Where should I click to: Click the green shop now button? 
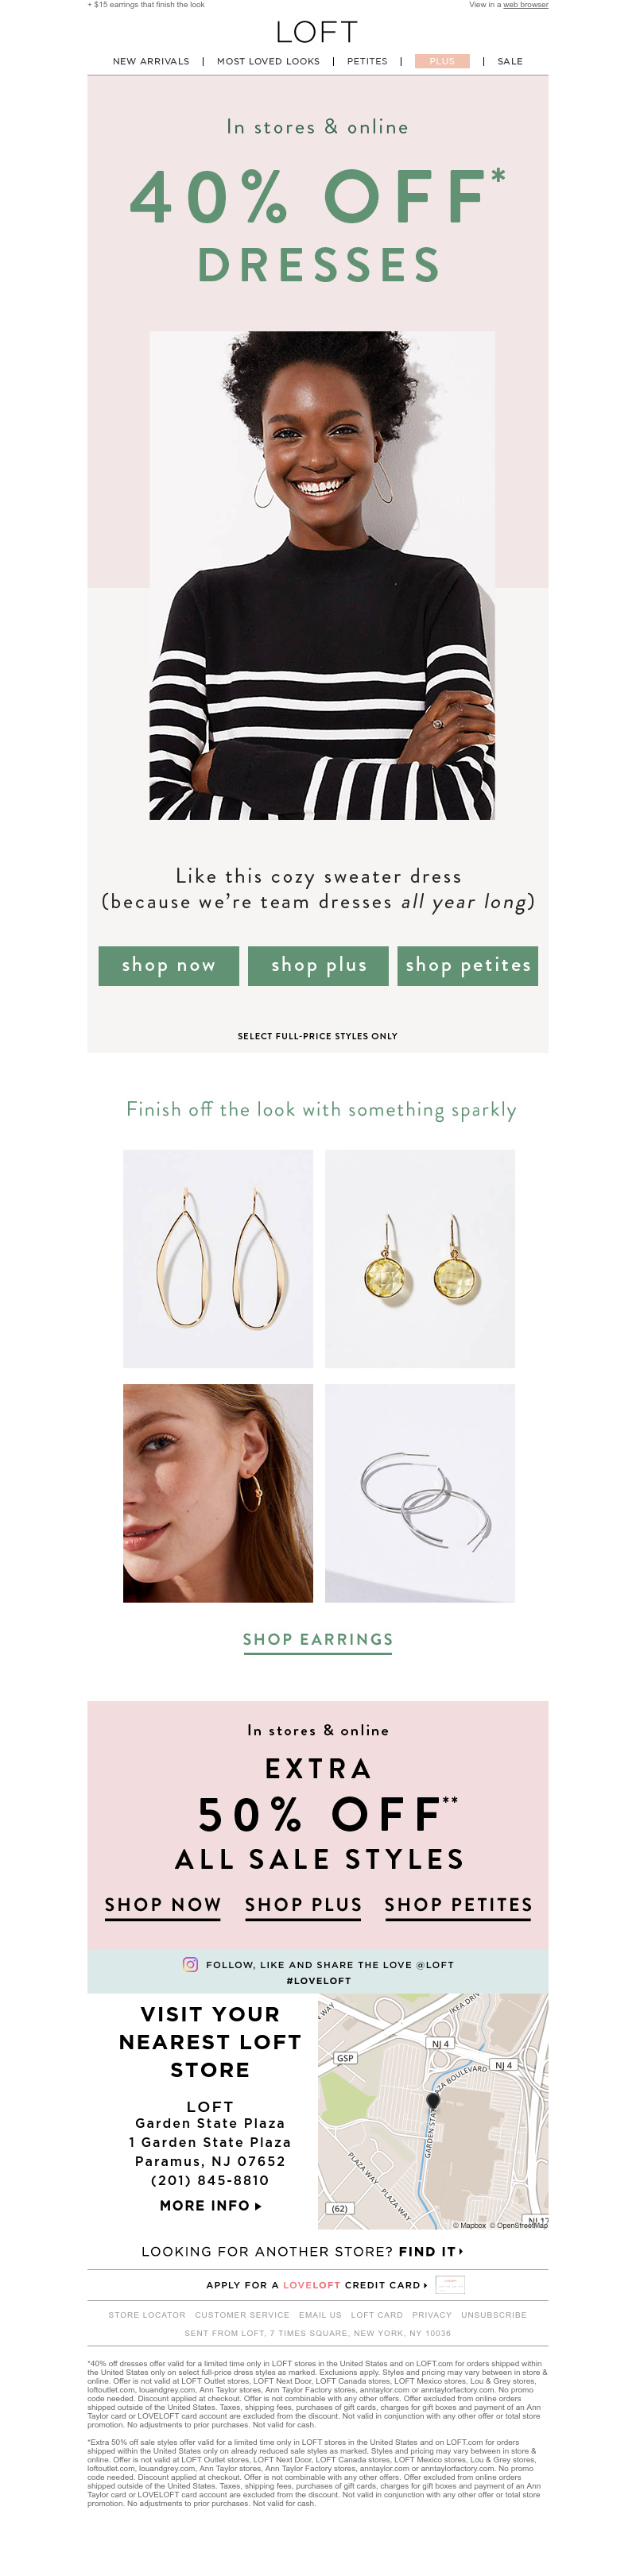click(169, 965)
